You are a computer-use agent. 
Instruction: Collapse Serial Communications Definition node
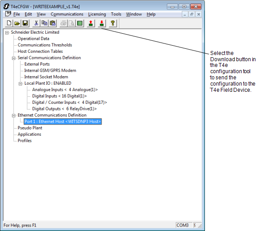tap(14, 58)
